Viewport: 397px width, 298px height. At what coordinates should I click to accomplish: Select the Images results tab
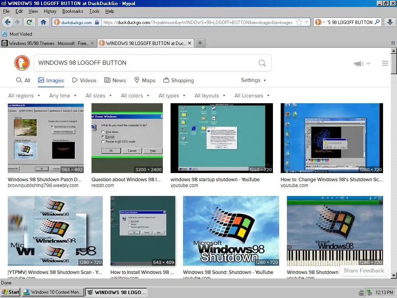coord(51,80)
